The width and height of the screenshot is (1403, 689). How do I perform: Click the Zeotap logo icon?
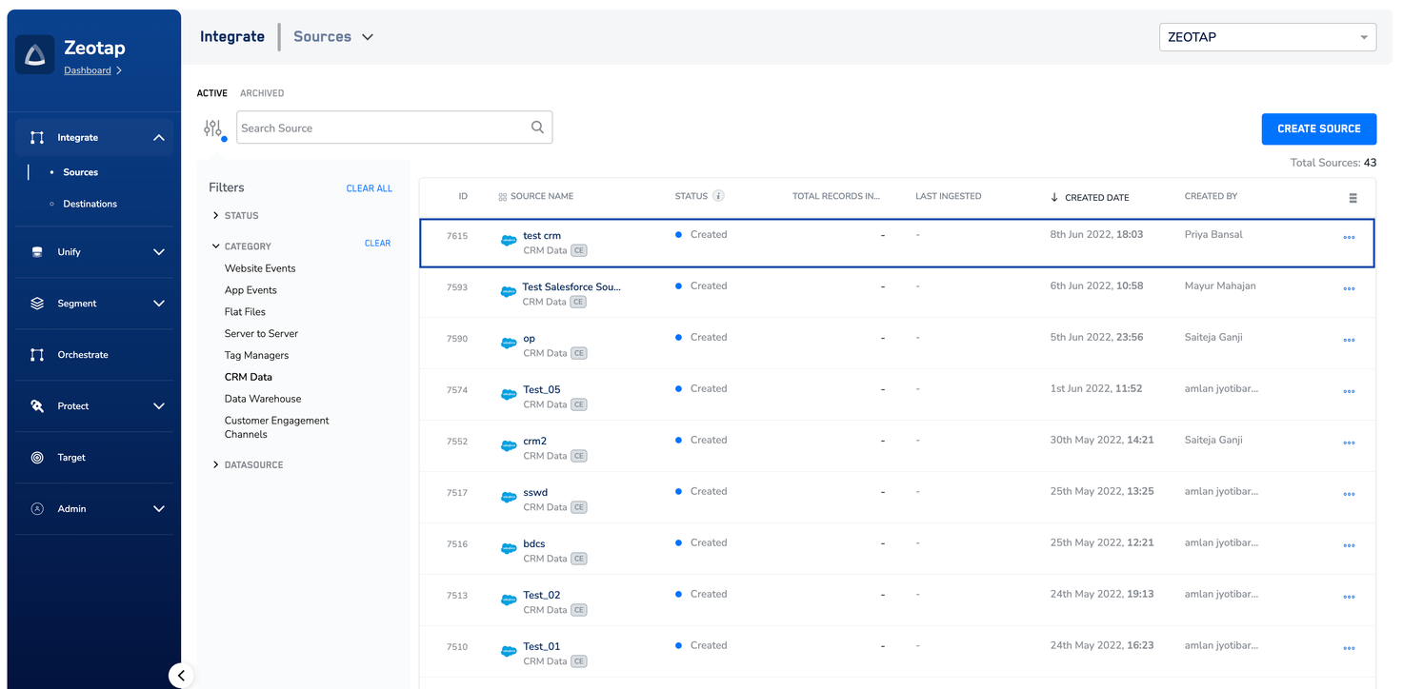click(x=34, y=55)
